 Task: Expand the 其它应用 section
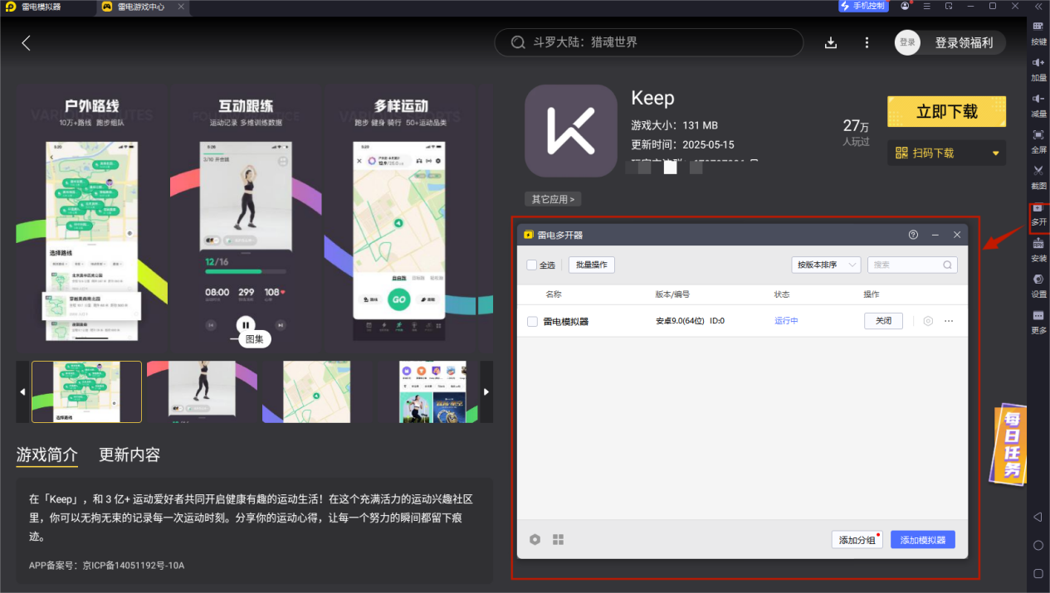pyautogui.click(x=552, y=198)
